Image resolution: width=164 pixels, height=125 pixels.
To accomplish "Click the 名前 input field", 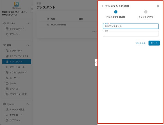I will (x=131, y=26).
